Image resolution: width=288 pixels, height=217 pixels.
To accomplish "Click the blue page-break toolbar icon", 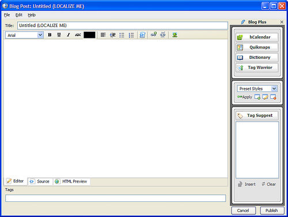I will coord(142,35).
